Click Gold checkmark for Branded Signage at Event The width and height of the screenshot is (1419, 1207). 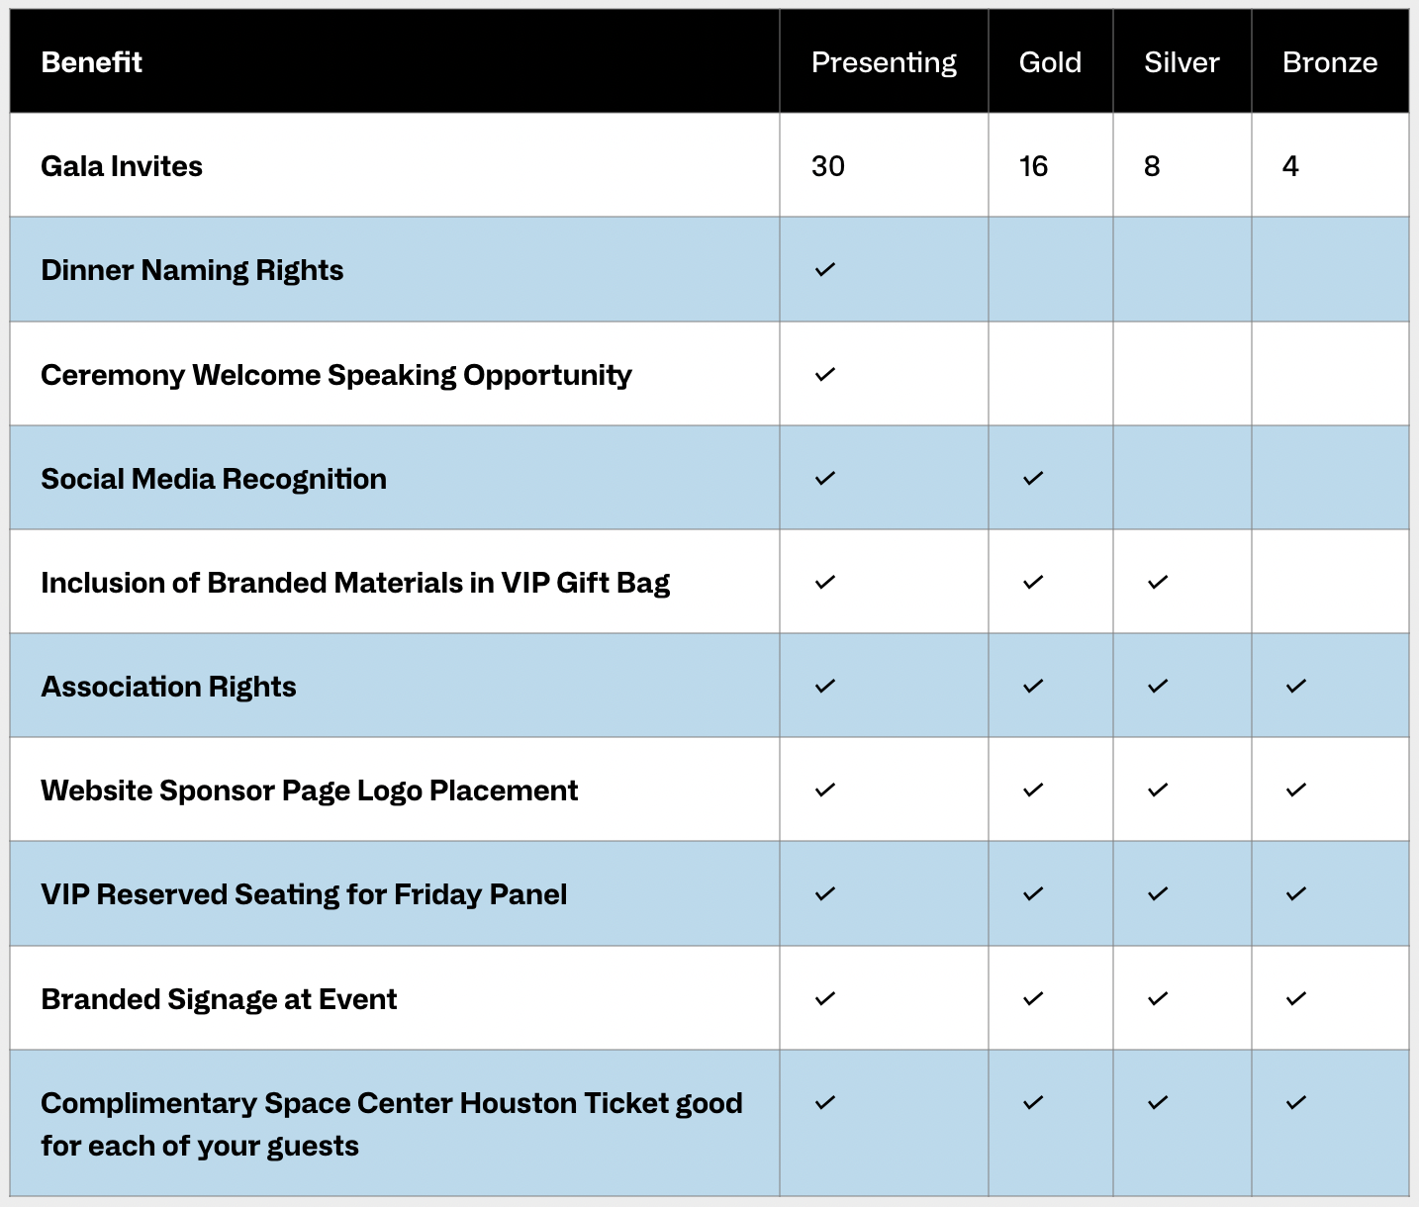coord(1033,998)
